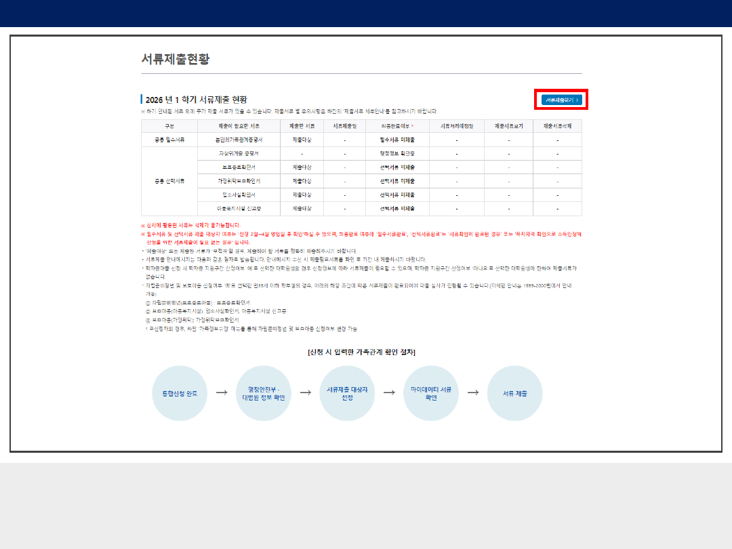Click arrow before 서류 제출 step
732x549 pixels.
coord(473,392)
